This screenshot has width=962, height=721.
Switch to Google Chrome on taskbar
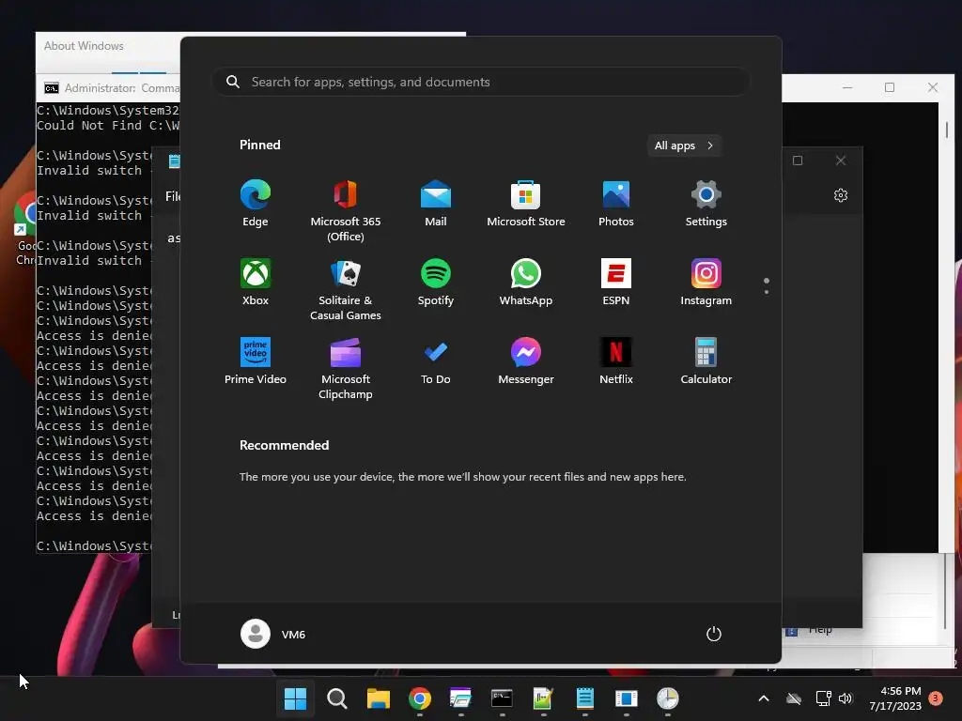420,698
